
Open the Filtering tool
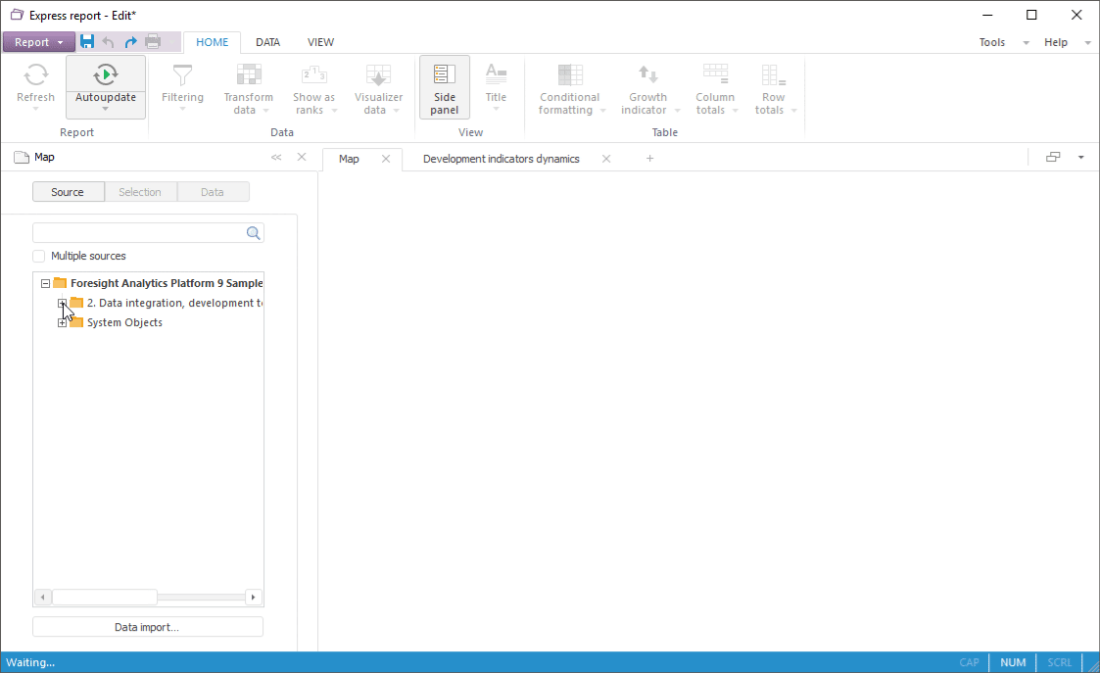[x=182, y=74]
